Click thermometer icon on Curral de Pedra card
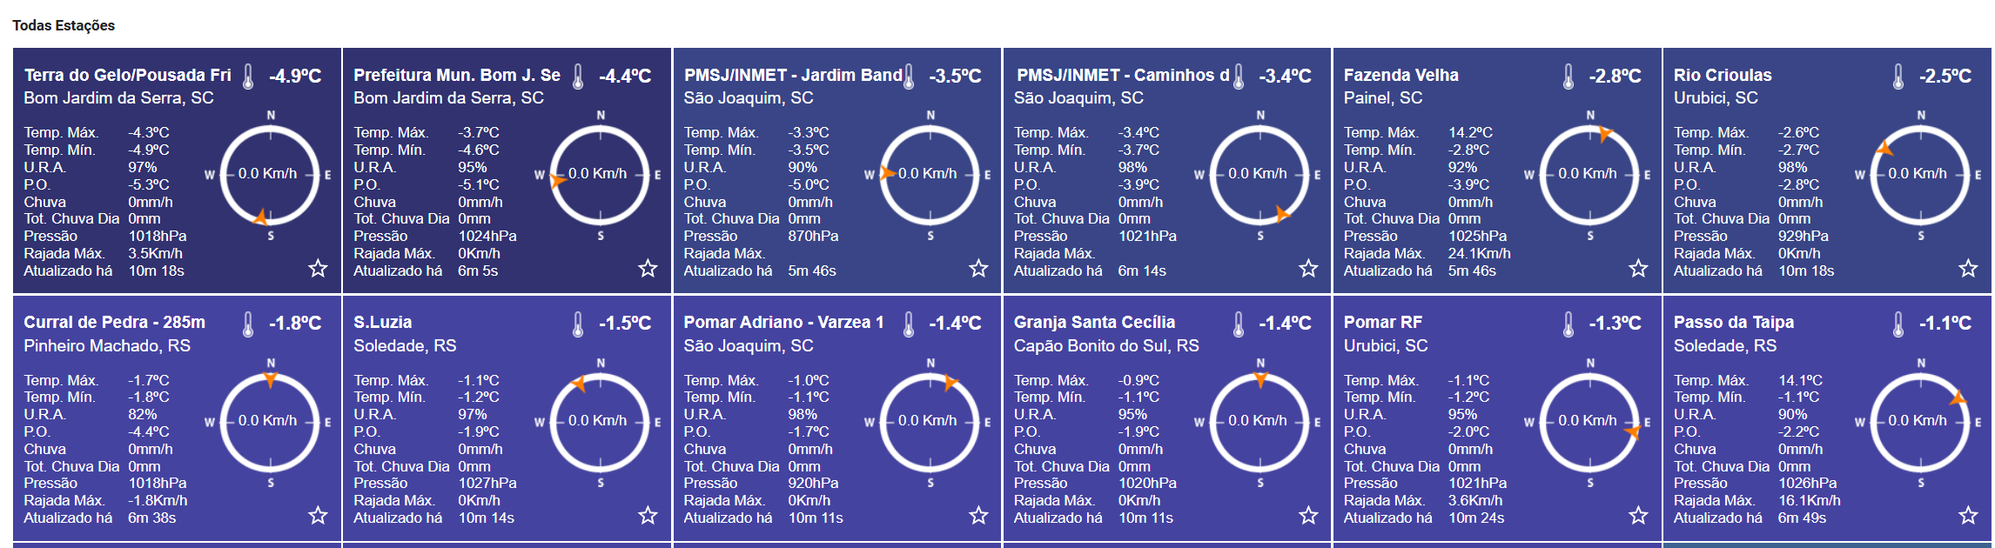The image size is (1995, 548). coord(248,324)
